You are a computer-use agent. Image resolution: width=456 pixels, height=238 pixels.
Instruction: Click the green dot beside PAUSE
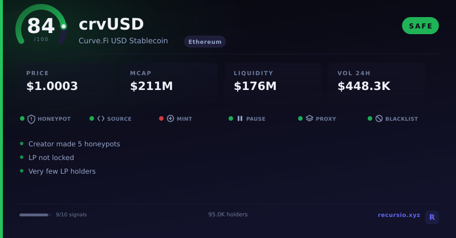coord(231,118)
